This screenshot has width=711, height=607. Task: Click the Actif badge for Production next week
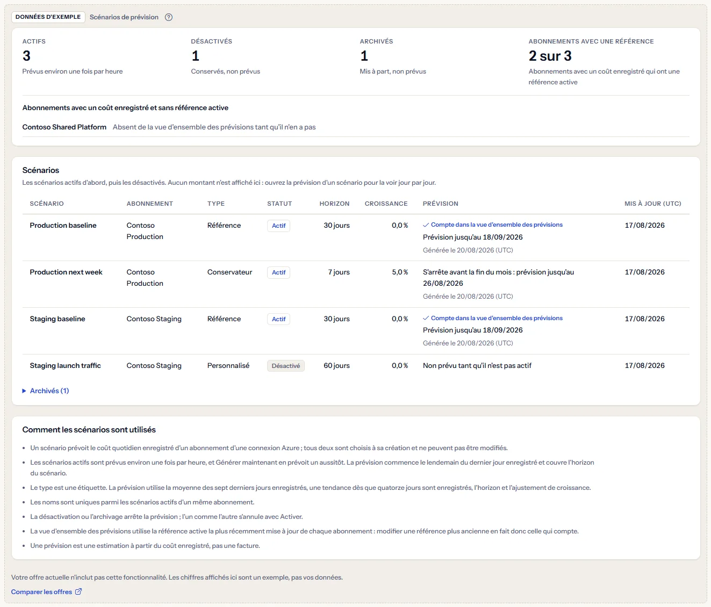[278, 272]
